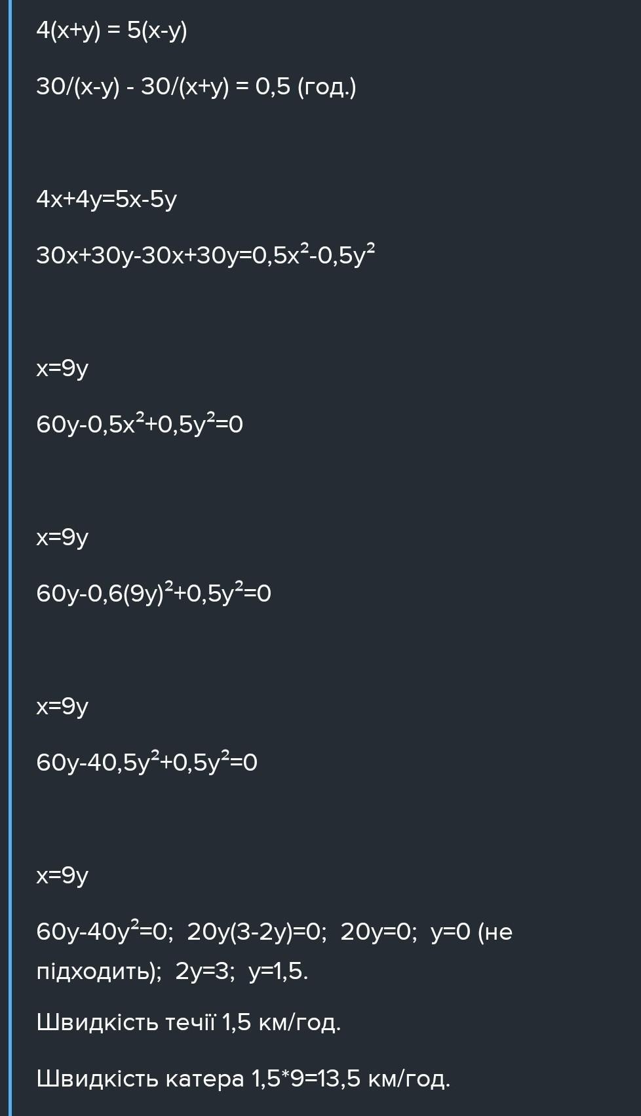Image resolution: width=641 pixels, height=1116 pixels.
Task: Click the equation 60y-40y²=0
Action: [105, 931]
